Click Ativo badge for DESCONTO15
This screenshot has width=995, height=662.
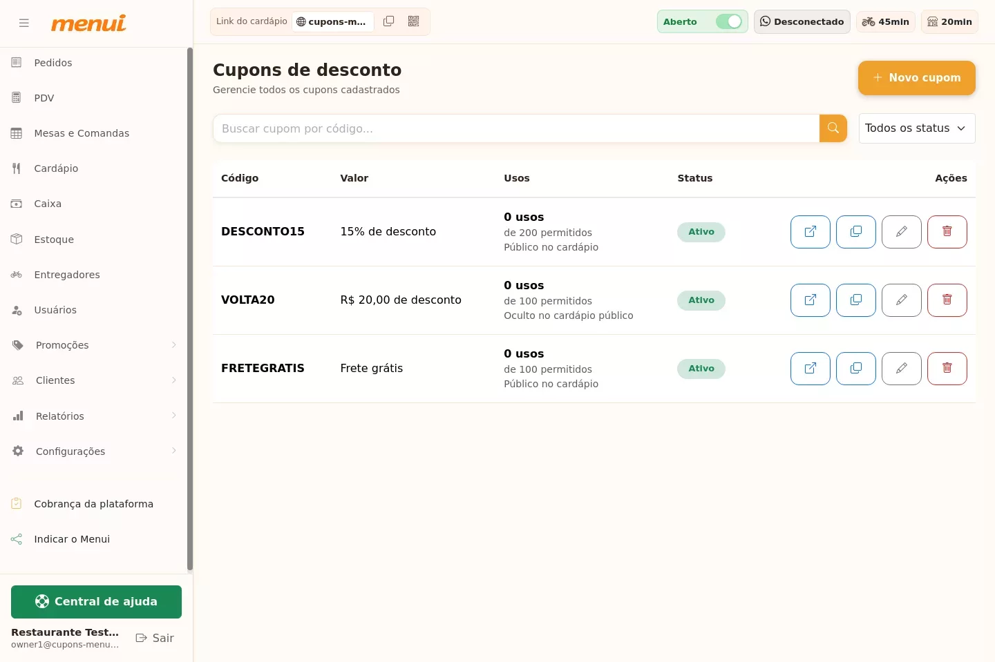pyautogui.click(x=701, y=232)
